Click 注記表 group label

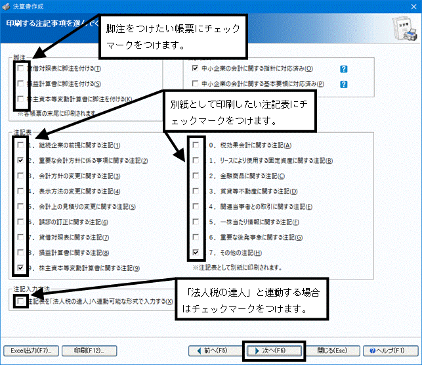click(x=22, y=132)
